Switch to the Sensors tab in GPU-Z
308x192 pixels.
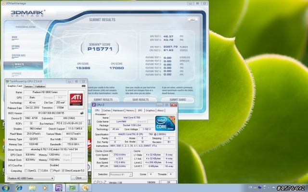[28, 86]
